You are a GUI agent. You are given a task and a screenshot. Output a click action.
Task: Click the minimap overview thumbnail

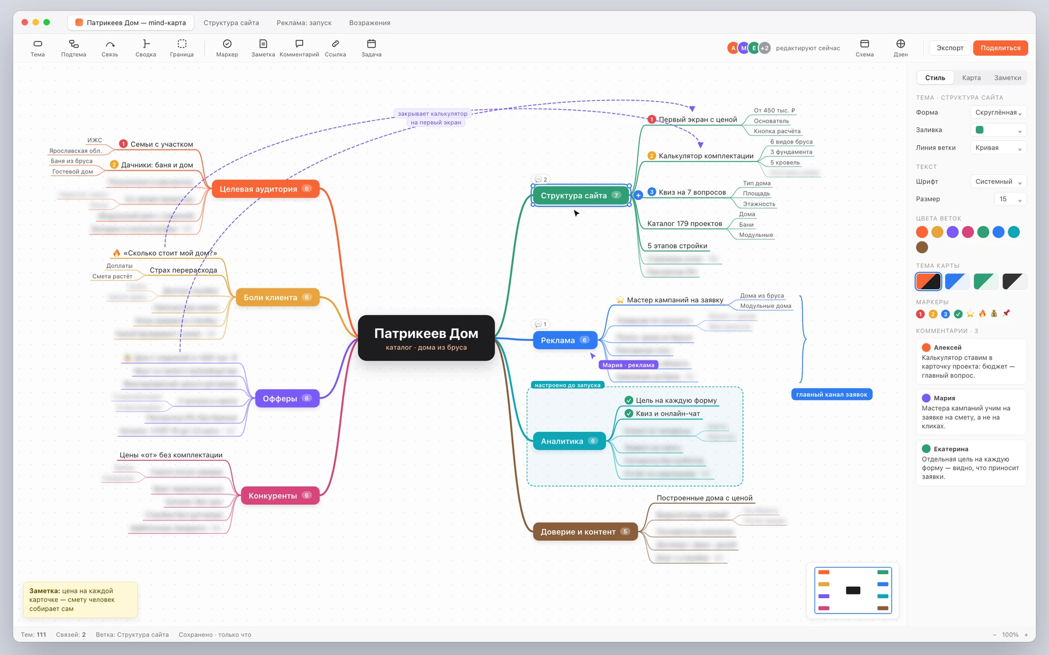[x=853, y=590]
